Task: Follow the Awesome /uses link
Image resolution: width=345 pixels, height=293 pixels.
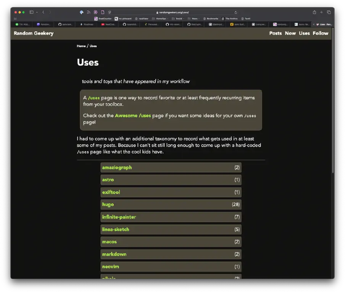Action: (133, 116)
